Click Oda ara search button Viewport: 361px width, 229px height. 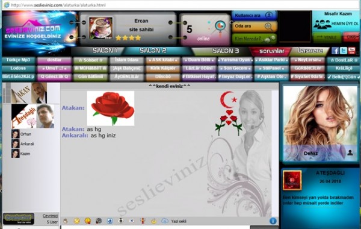(254, 27)
